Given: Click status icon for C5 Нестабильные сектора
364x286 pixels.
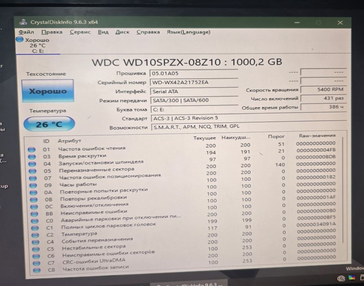Looking at the screenshot, I should (36, 249).
